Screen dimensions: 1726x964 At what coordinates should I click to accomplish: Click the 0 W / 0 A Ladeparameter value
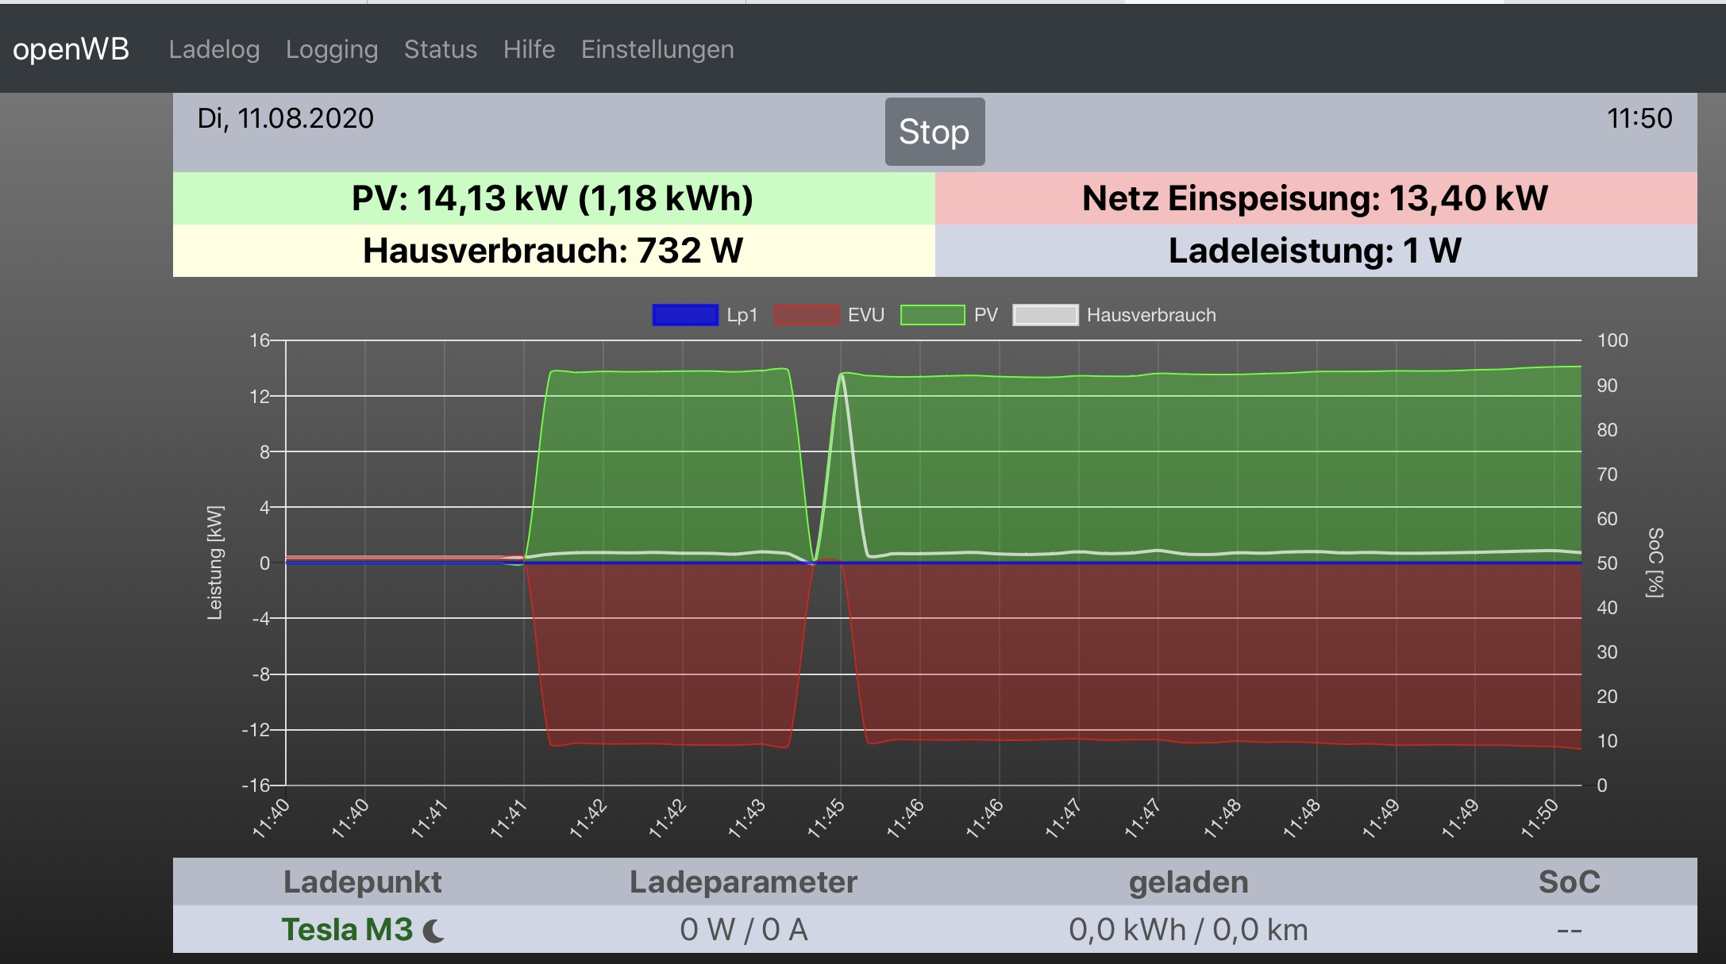click(x=744, y=929)
